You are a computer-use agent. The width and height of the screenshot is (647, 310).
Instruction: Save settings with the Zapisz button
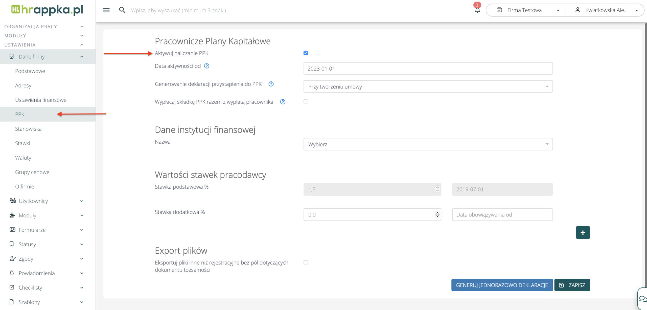coord(572,285)
